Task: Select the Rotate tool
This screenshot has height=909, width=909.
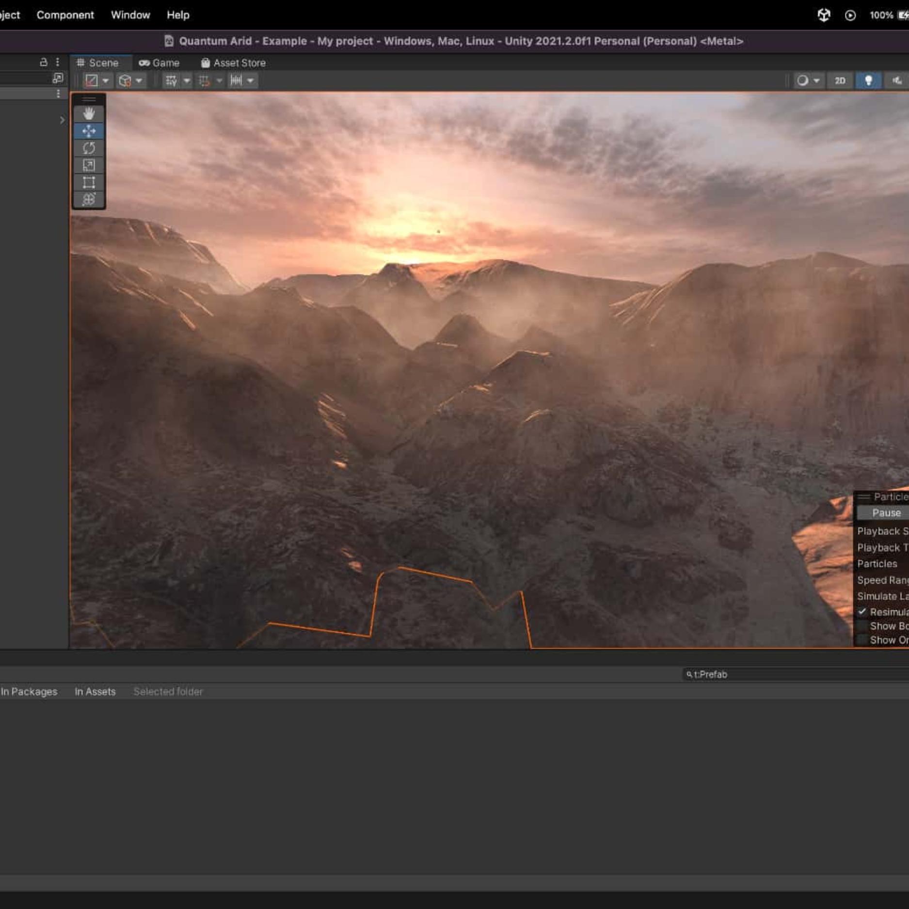Action: (89, 148)
